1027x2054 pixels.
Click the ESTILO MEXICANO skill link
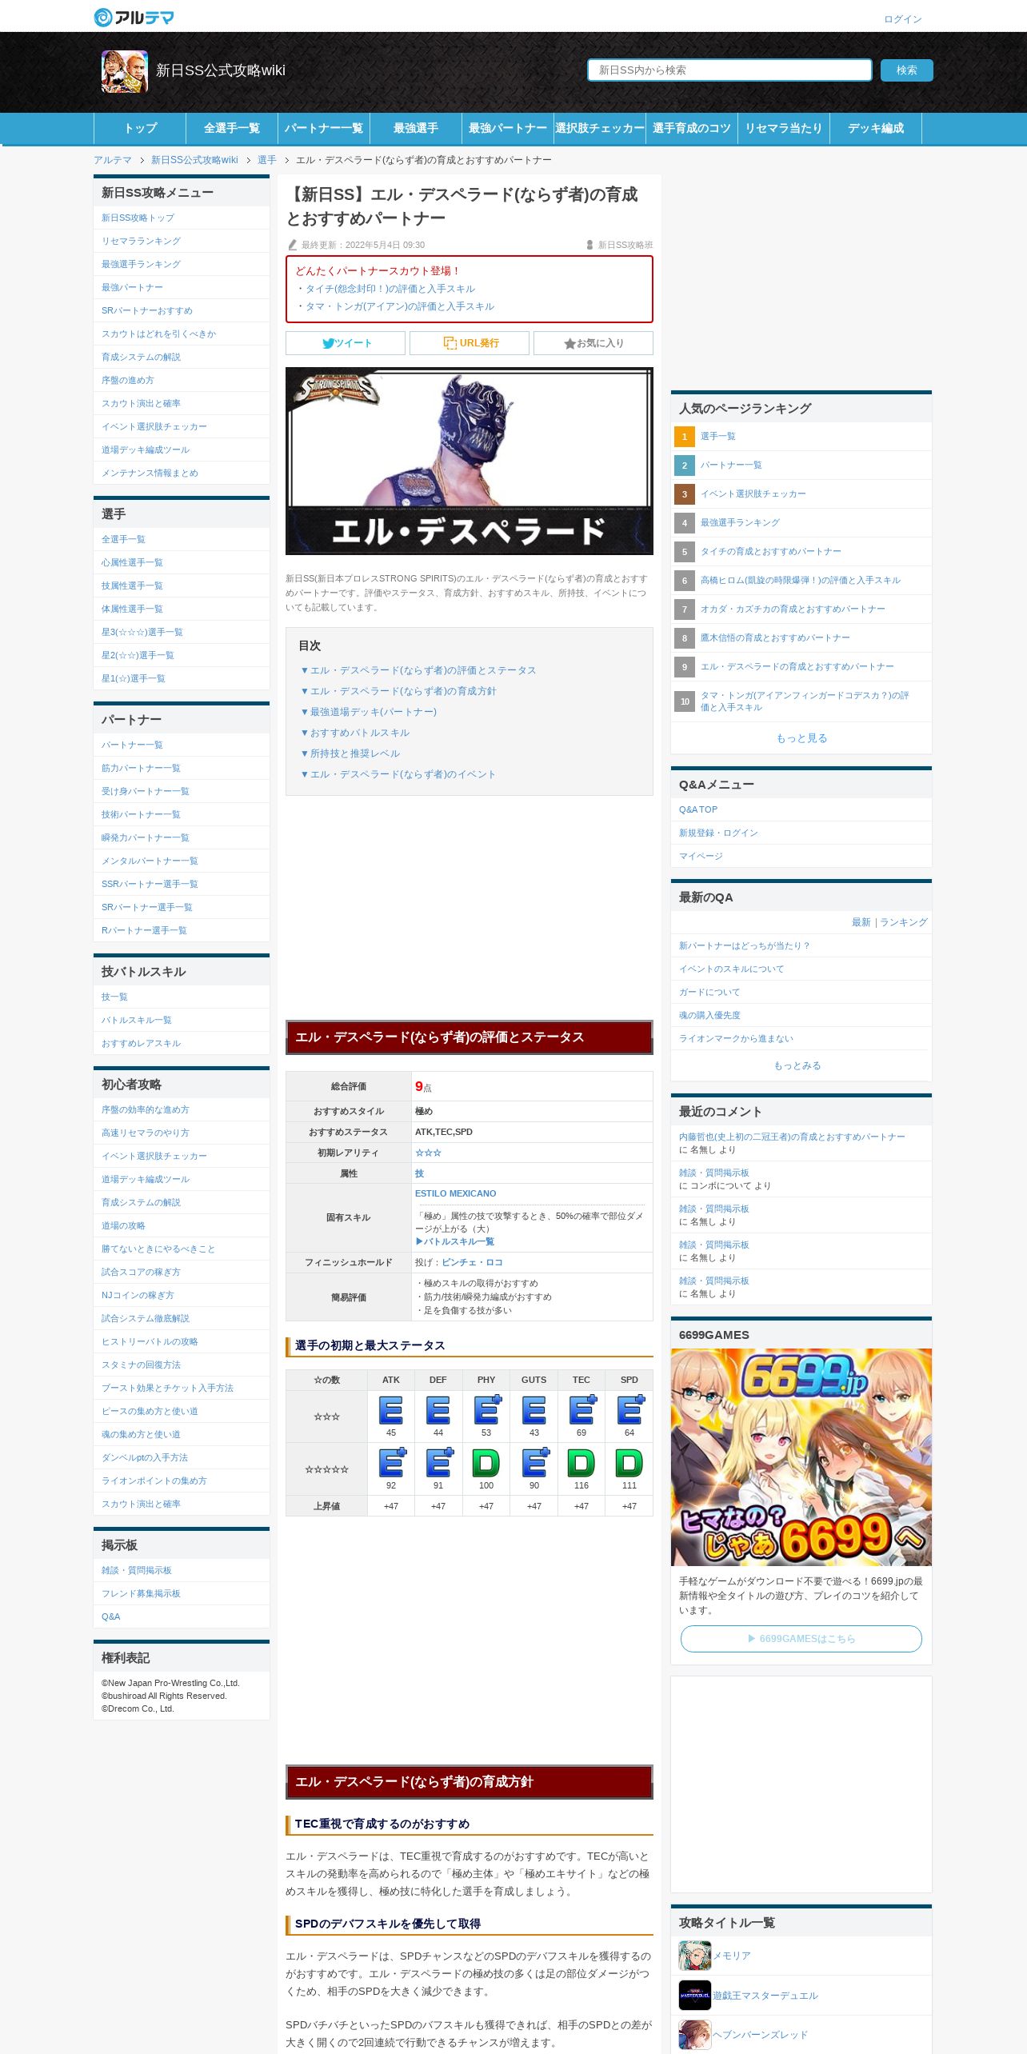(455, 1193)
